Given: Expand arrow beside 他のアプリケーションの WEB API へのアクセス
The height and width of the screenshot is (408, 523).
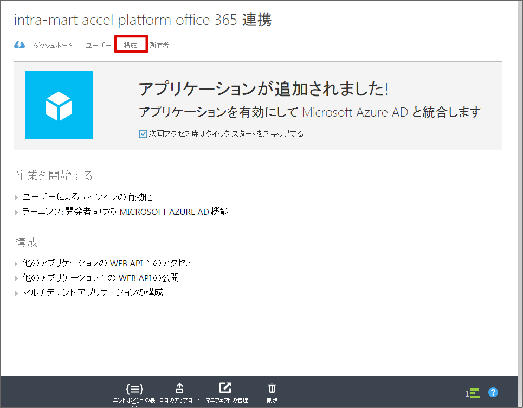Looking at the screenshot, I should [16, 264].
